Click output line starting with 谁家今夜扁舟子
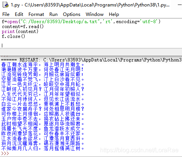Screen dimensions: 182x157 (42, 109)
